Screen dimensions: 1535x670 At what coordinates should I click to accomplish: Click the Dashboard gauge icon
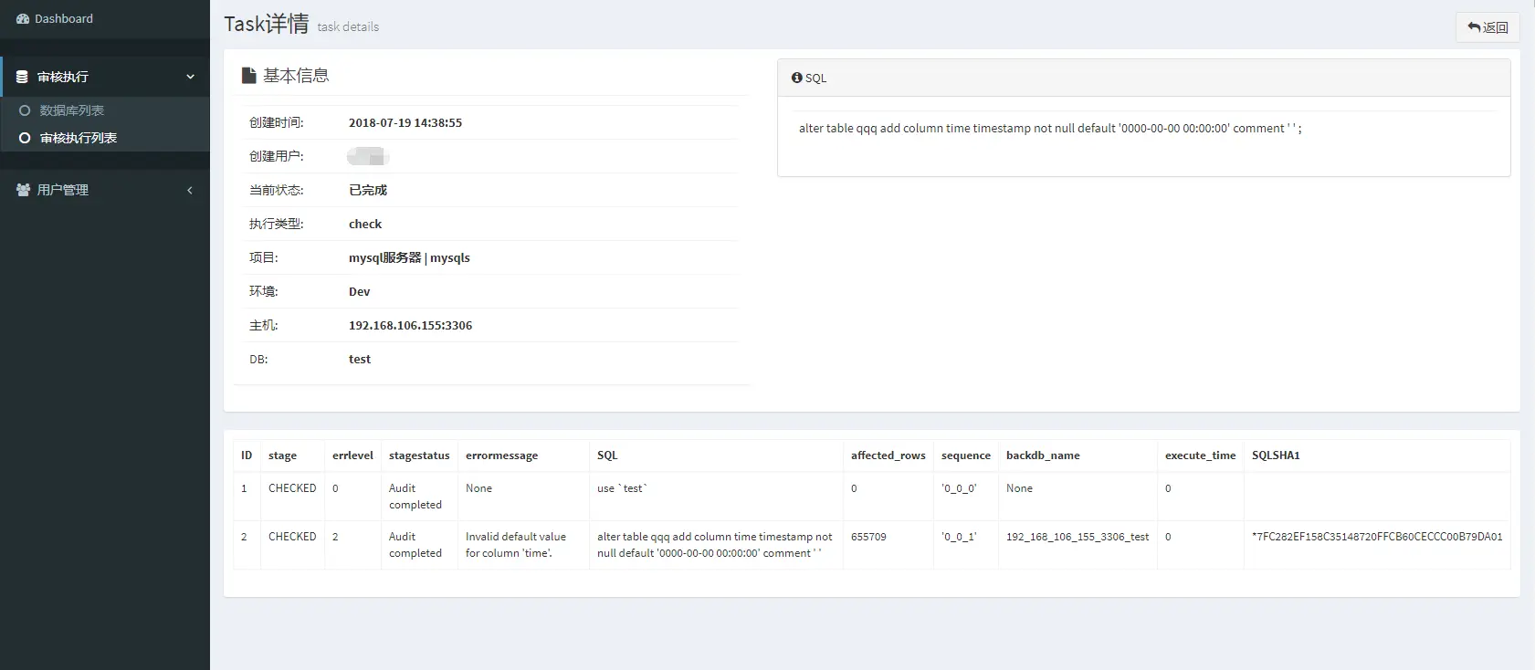point(23,19)
